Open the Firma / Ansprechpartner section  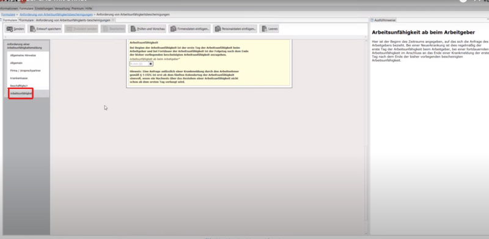(x=25, y=70)
